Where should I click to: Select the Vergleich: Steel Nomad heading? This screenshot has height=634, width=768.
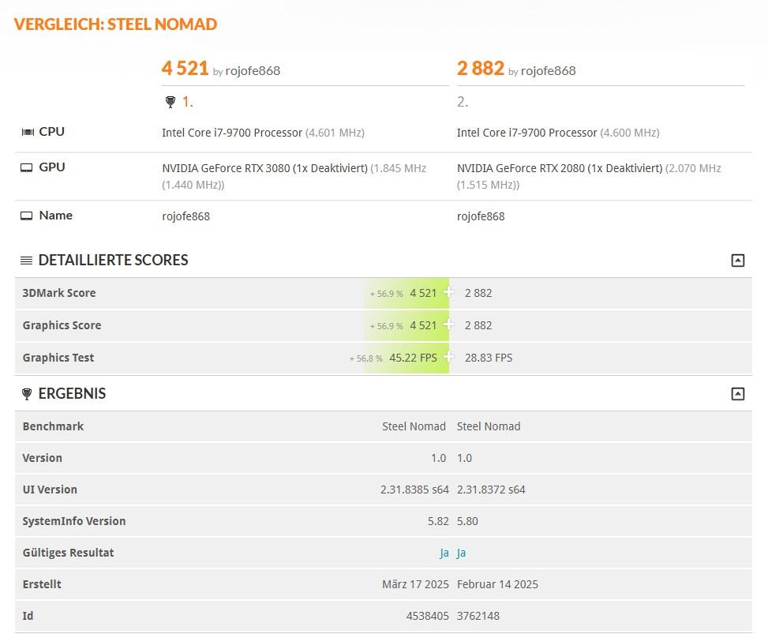coord(115,24)
